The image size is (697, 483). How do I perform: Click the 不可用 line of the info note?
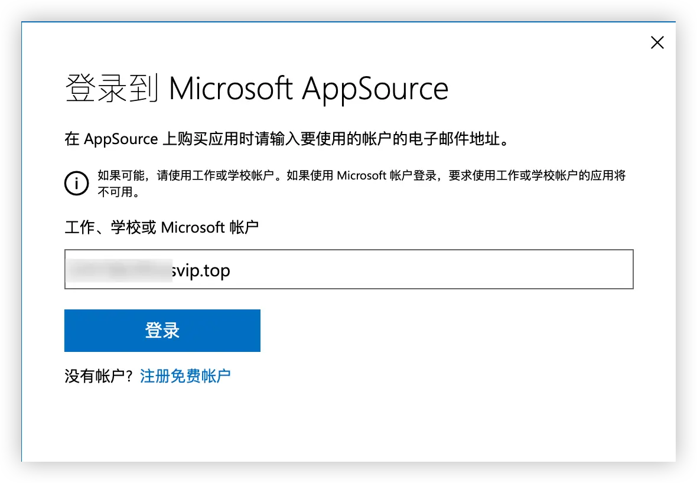[119, 192]
